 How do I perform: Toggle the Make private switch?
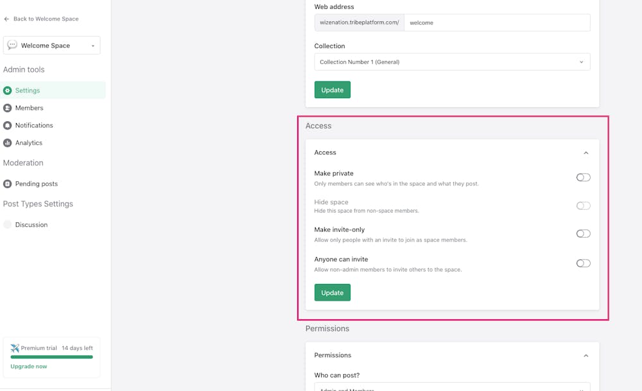(x=583, y=178)
